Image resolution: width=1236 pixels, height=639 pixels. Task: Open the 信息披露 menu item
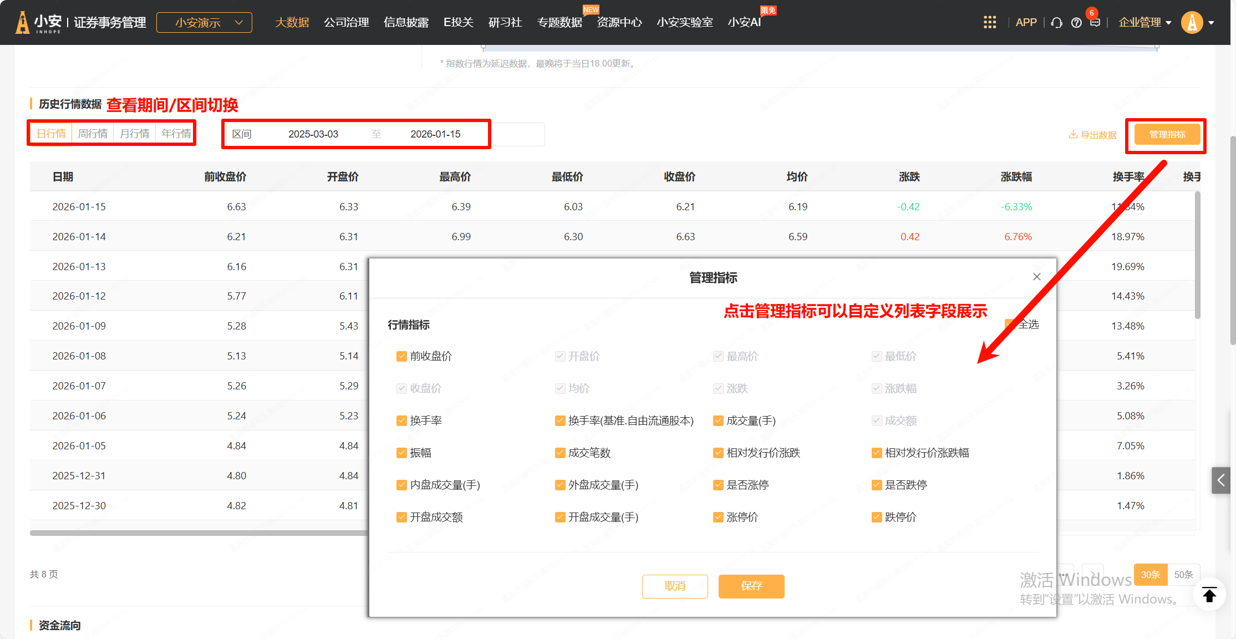click(x=406, y=23)
